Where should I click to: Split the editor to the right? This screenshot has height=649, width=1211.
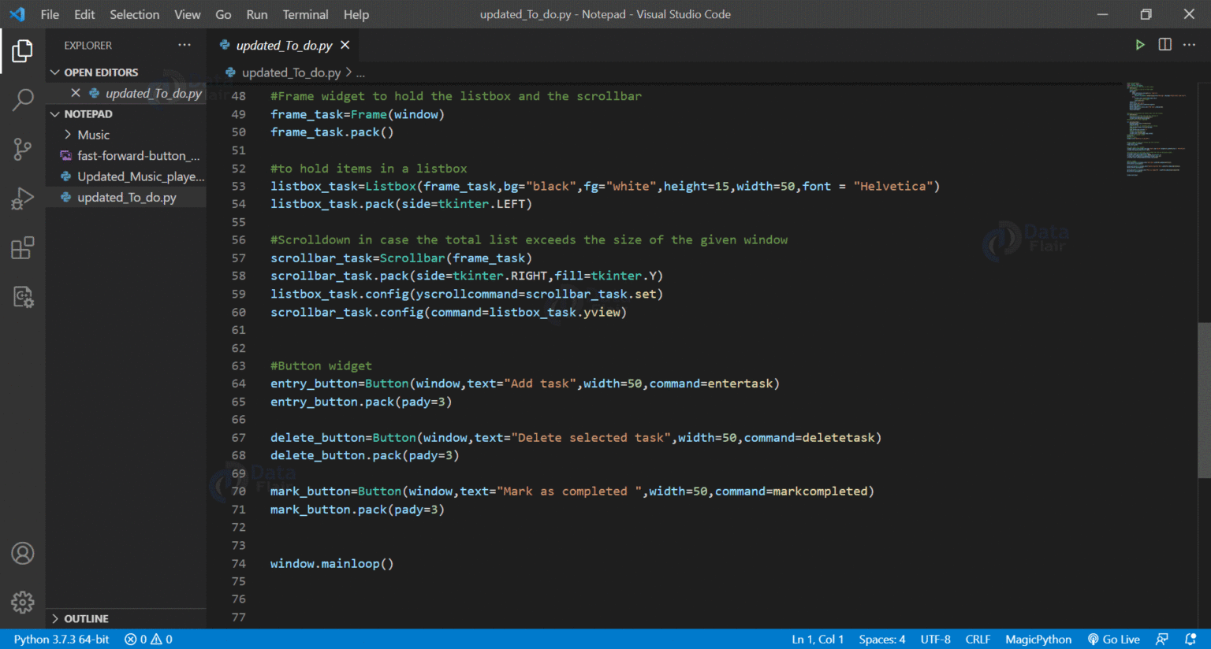1164,45
